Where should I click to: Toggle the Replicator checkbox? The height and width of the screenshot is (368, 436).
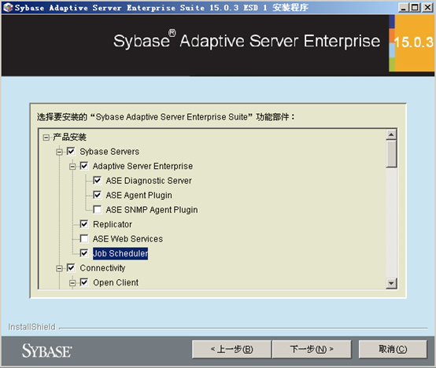pos(84,224)
